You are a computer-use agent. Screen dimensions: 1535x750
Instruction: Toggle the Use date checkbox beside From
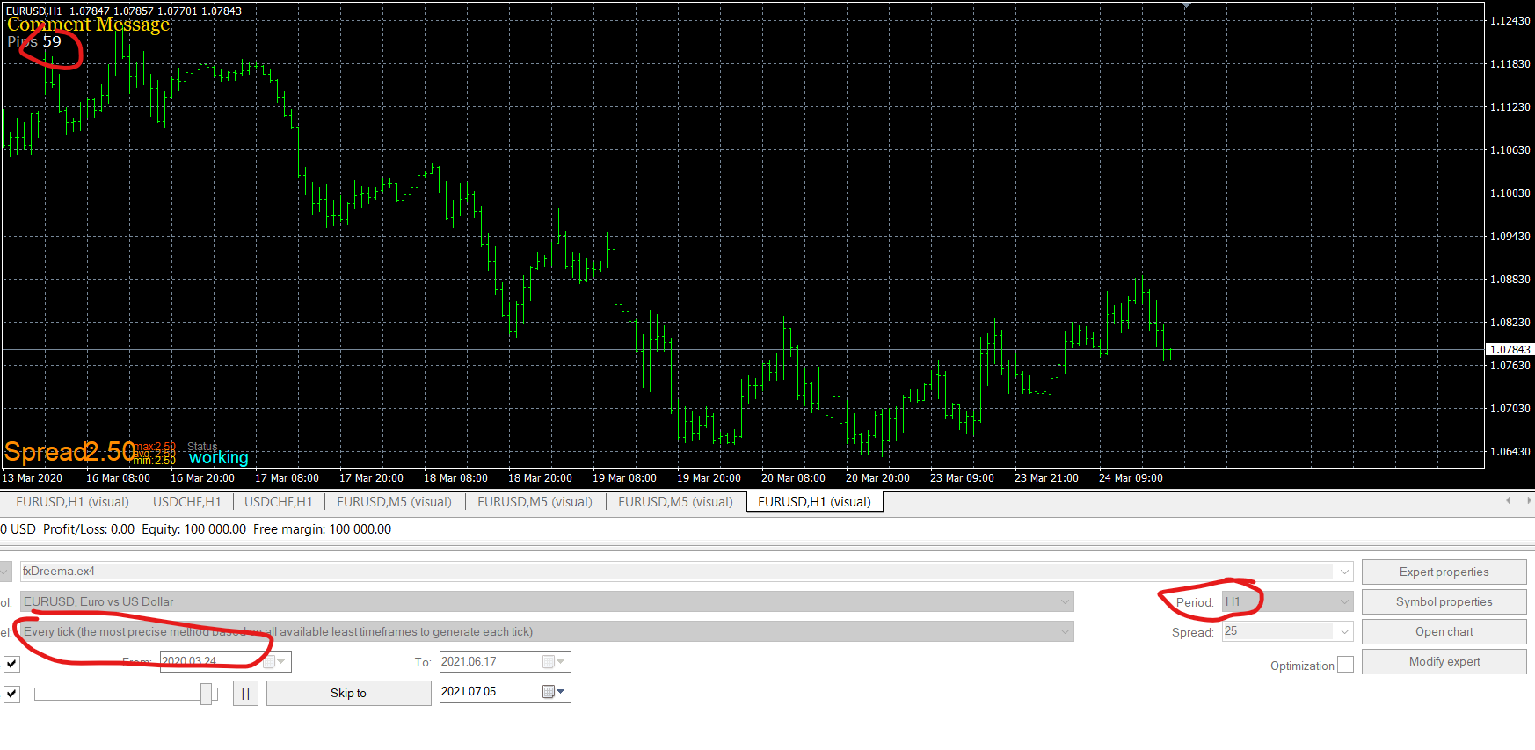(x=11, y=664)
